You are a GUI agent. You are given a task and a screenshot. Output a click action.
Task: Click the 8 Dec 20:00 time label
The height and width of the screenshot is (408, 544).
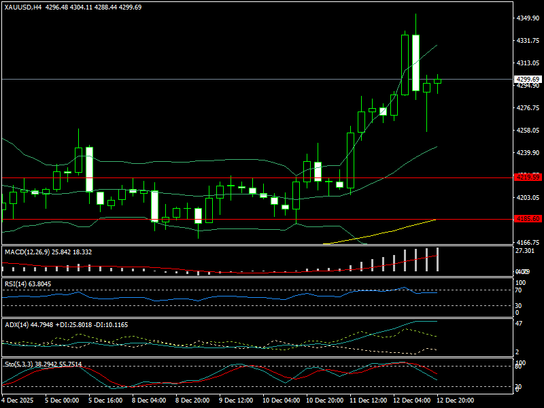[x=192, y=401]
